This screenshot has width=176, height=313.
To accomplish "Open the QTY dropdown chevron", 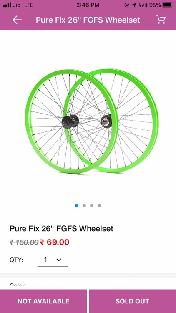I will click(59, 260).
